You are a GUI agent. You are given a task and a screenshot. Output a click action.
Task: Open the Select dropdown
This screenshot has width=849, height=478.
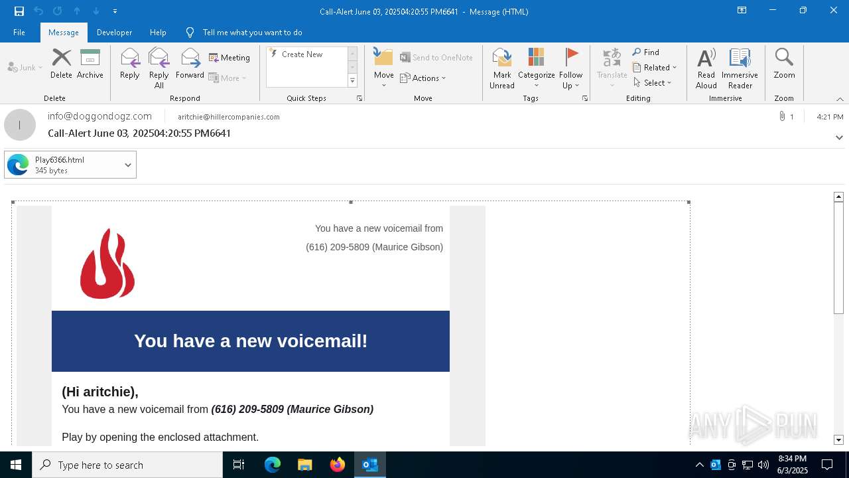tap(652, 83)
